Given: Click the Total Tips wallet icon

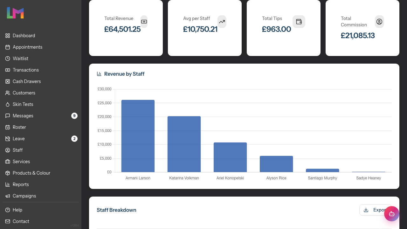Looking at the screenshot, I should (299, 22).
